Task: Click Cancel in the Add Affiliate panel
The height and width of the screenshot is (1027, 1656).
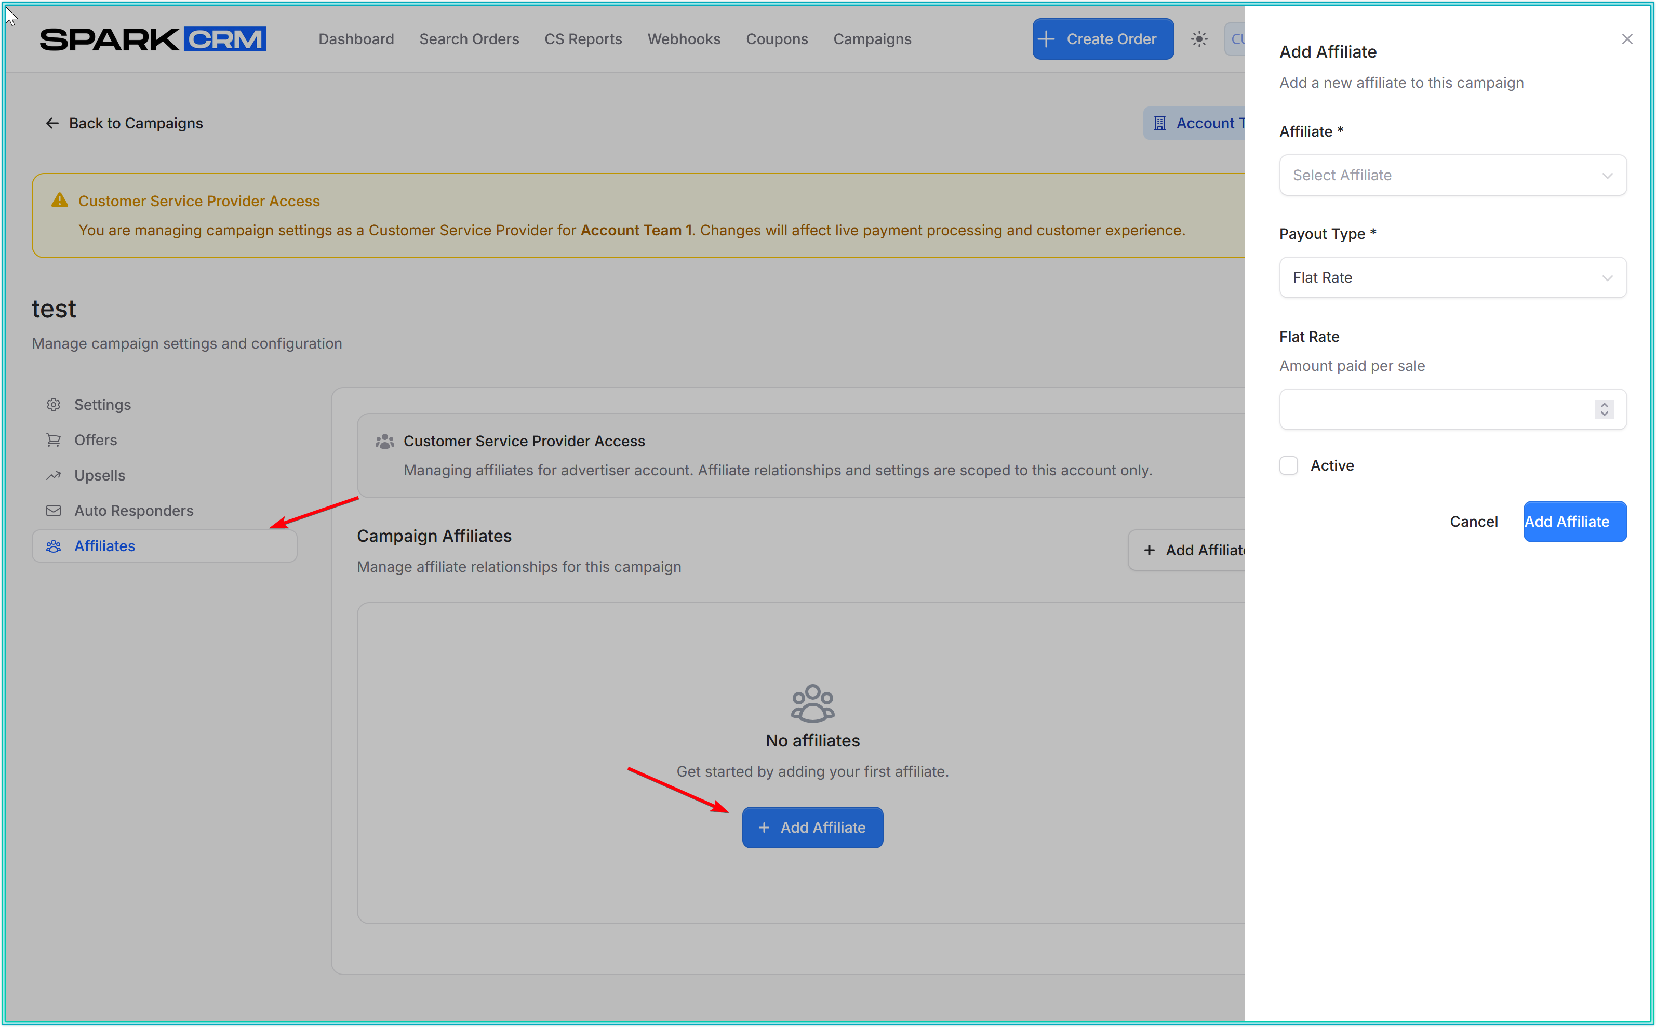Action: (x=1473, y=522)
